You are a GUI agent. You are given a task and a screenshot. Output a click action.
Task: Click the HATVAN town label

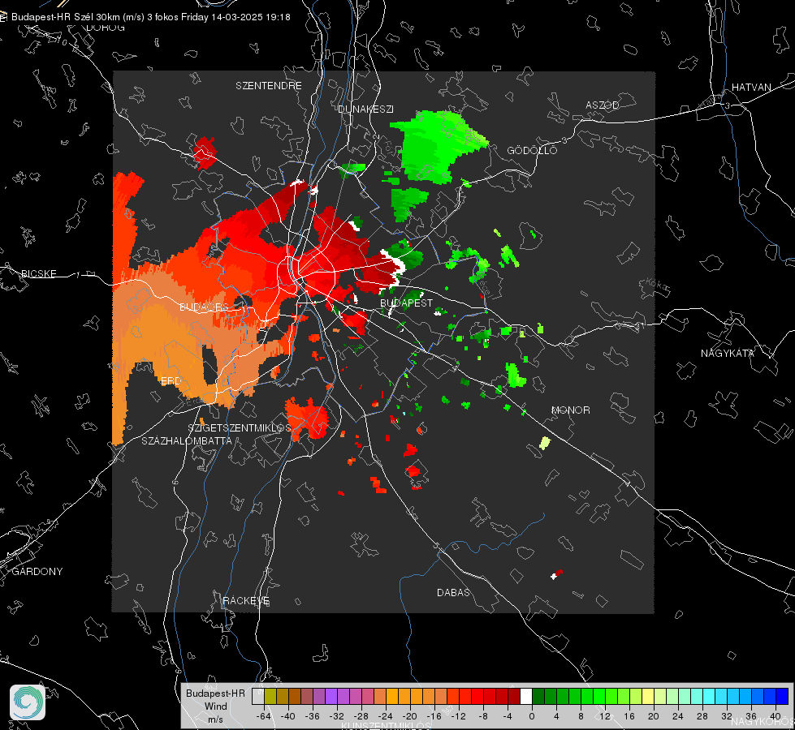click(751, 88)
